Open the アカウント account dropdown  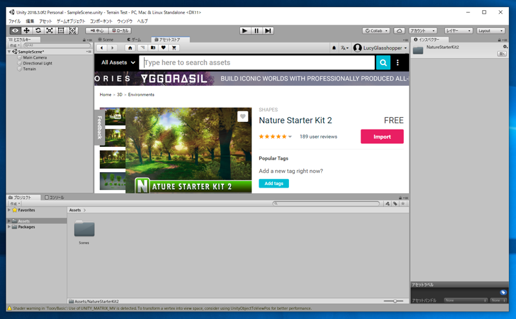[423, 30]
